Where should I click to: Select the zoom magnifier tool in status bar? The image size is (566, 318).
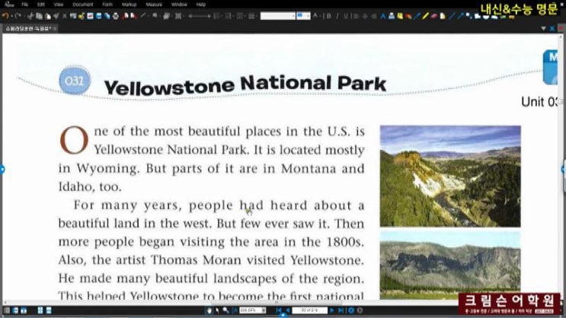226,310
